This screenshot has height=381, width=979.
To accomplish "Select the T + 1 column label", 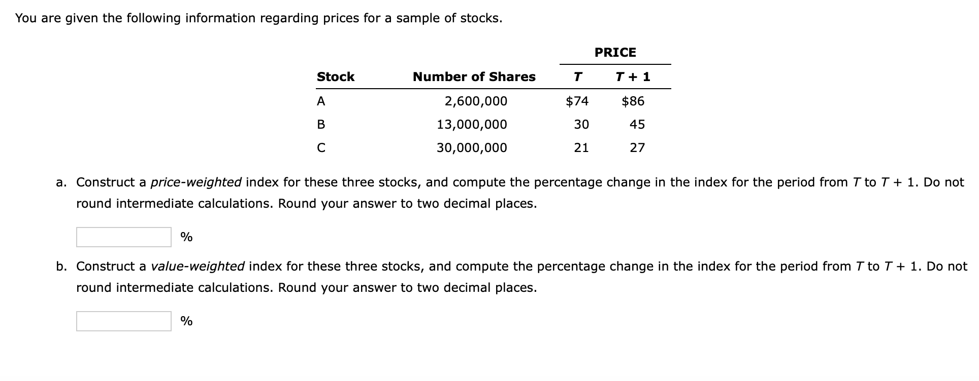I will [x=633, y=77].
